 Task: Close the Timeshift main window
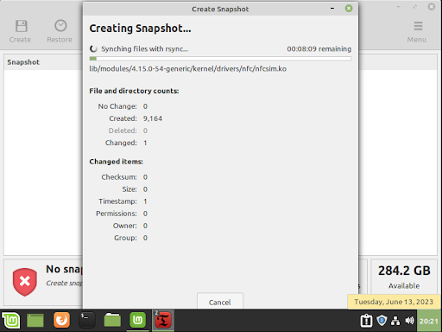click(x=432, y=7)
